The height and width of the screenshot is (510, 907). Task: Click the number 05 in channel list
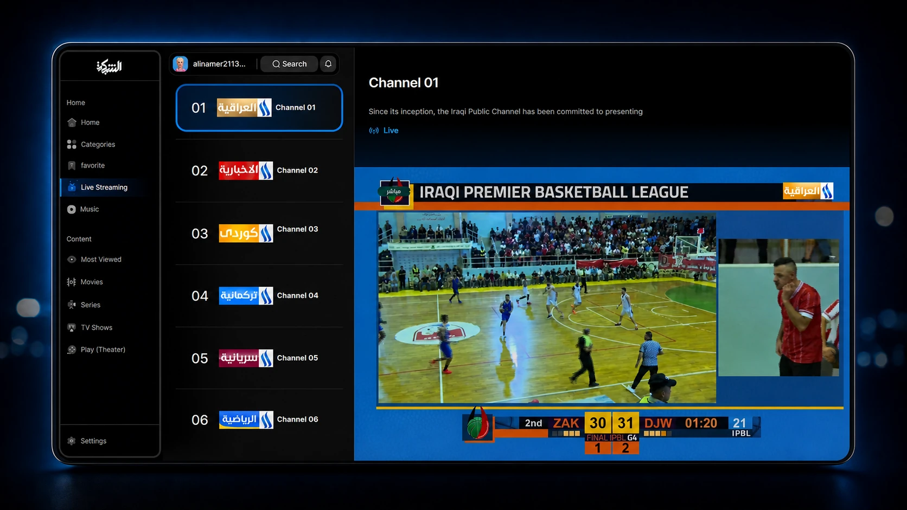pyautogui.click(x=200, y=358)
